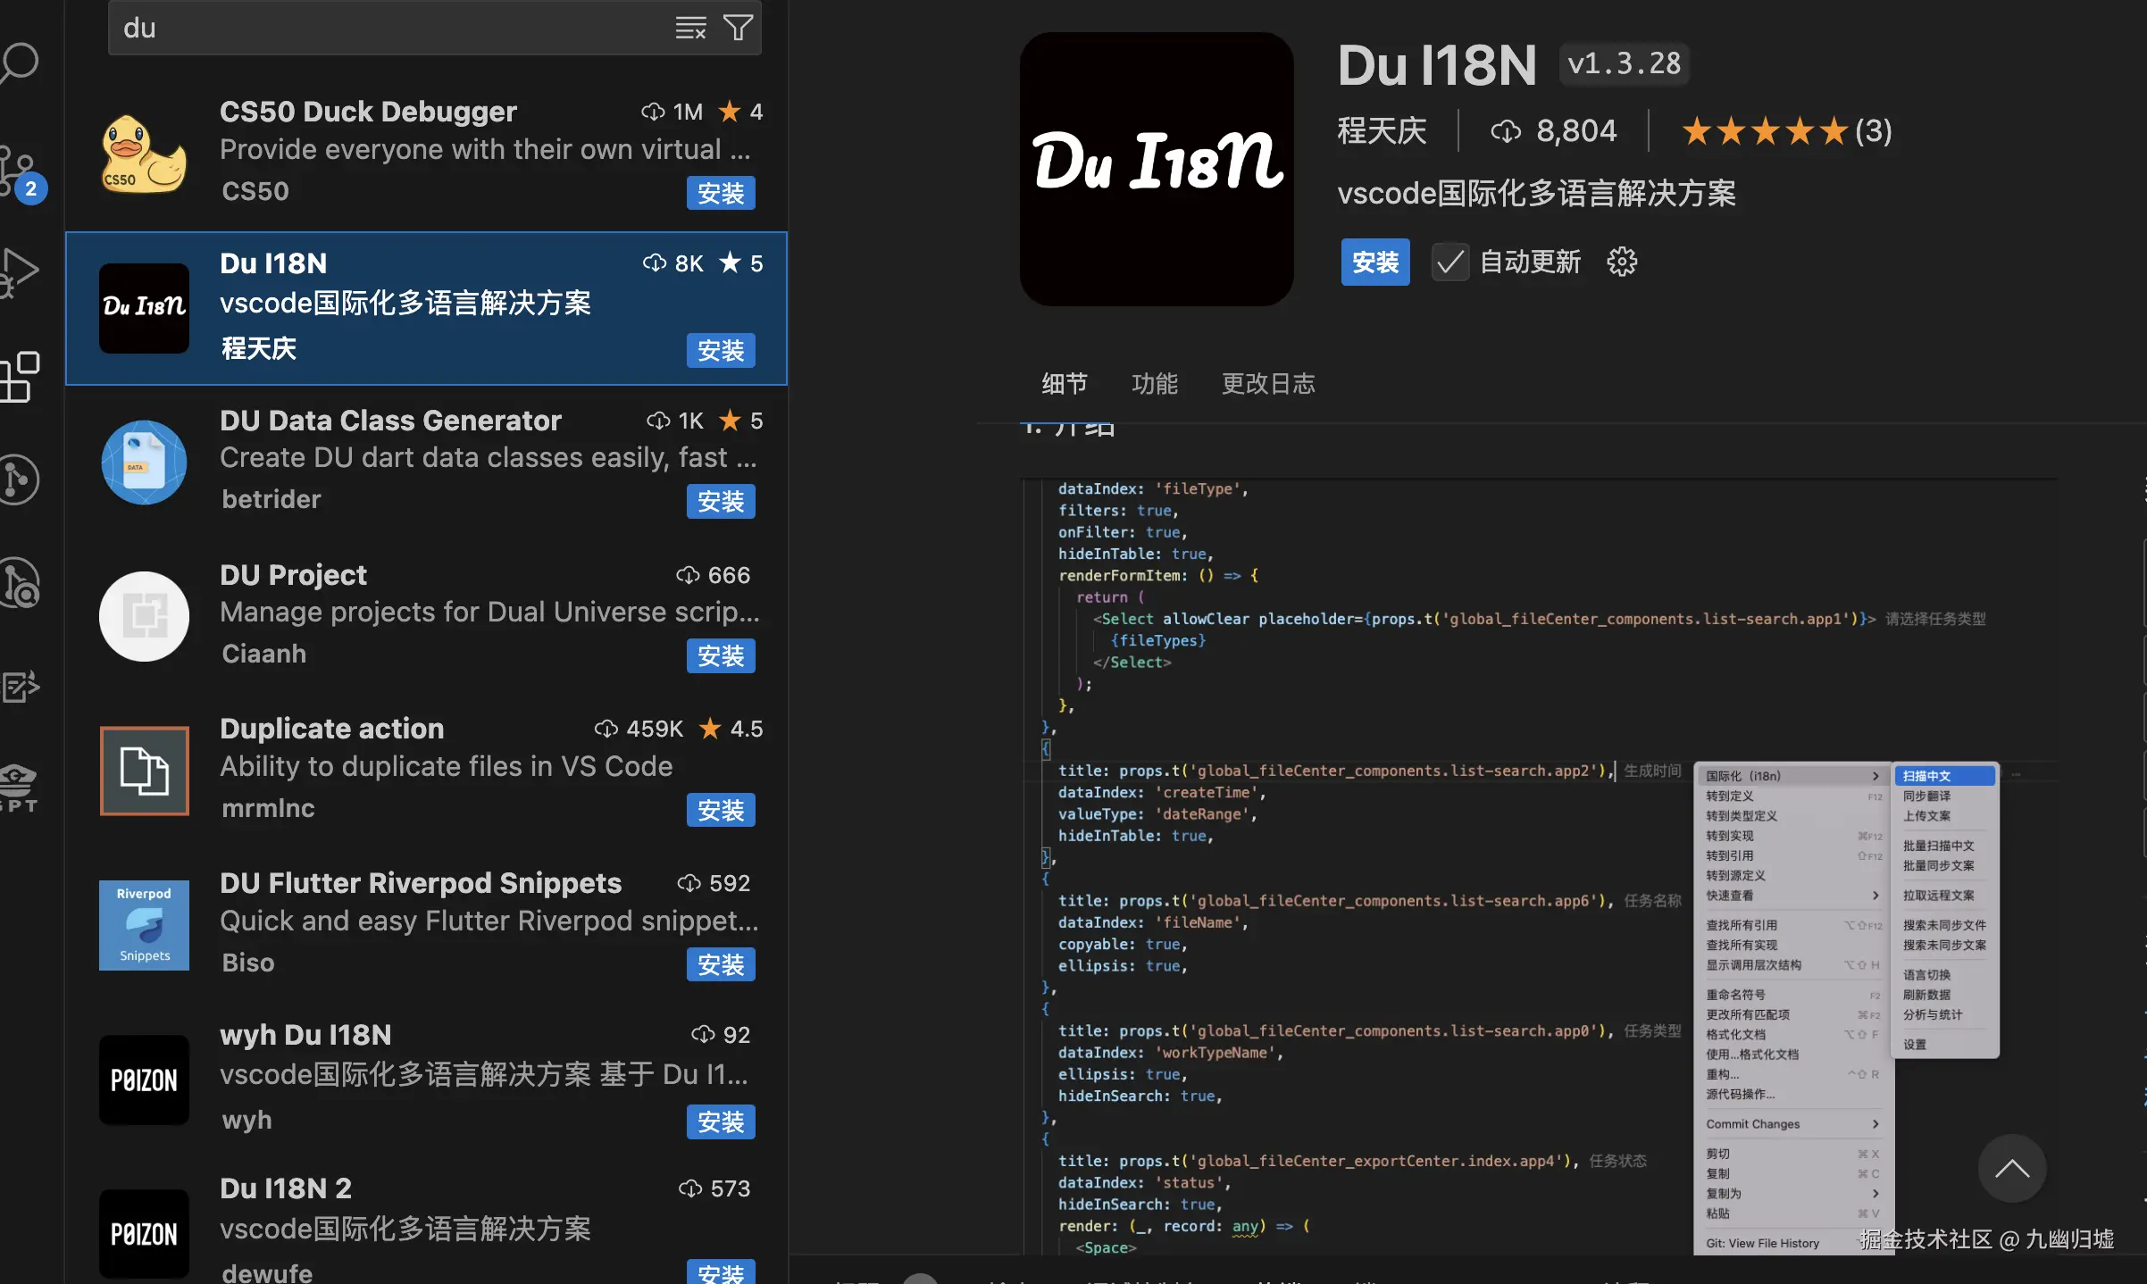2147x1284 pixels.
Task: Click the scroll-to-top arrow button
Action: click(2011, 1168)
